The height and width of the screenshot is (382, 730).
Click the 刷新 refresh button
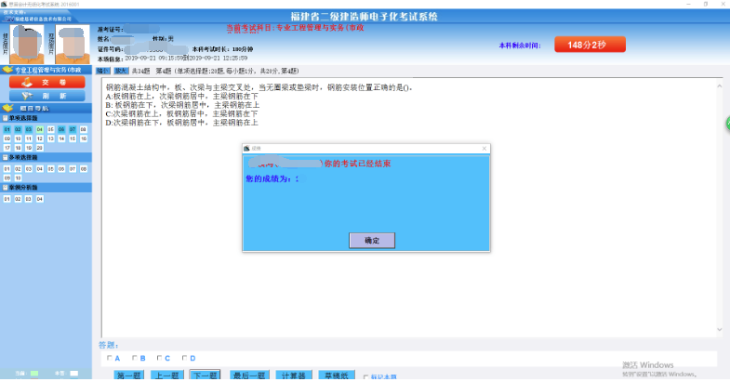pos(47,96)
